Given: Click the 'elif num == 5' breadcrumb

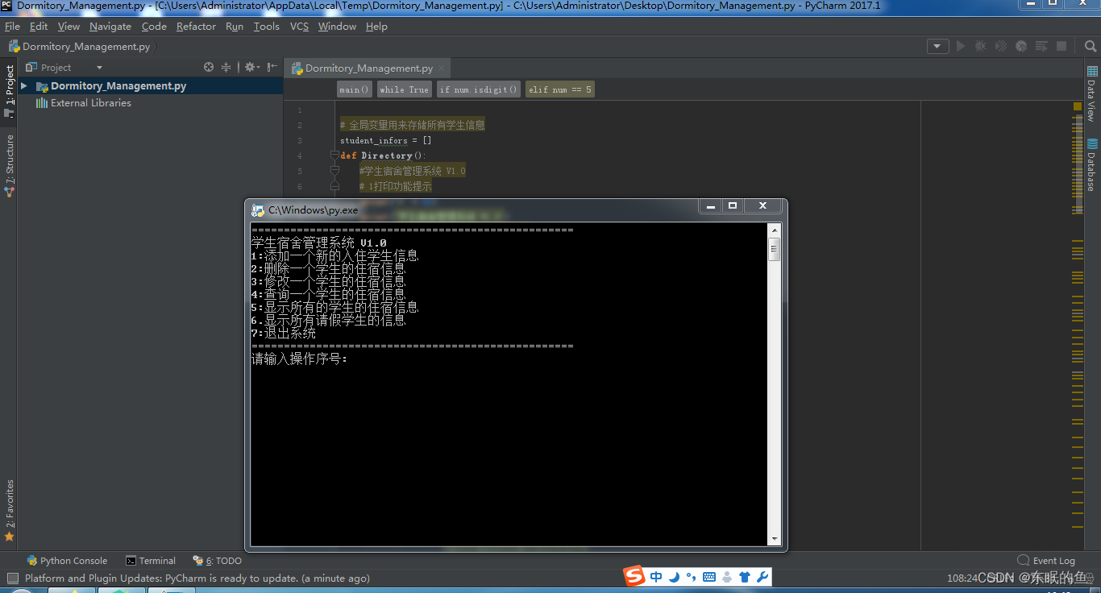Looking at the screenshot, I should (x=560, y=89).
